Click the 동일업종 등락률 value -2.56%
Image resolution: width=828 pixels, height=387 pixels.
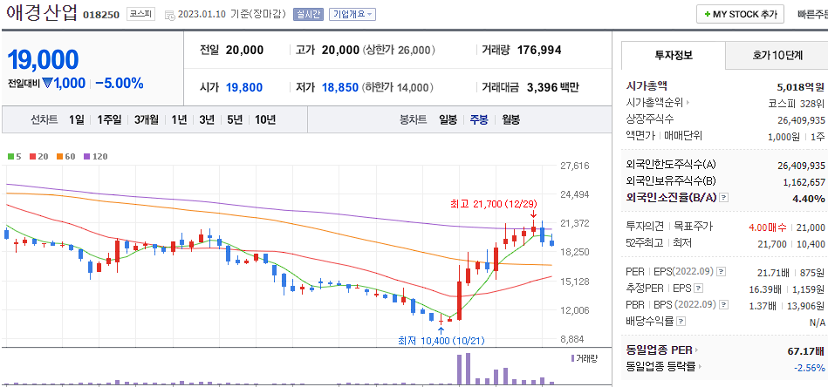coord(810,367)
